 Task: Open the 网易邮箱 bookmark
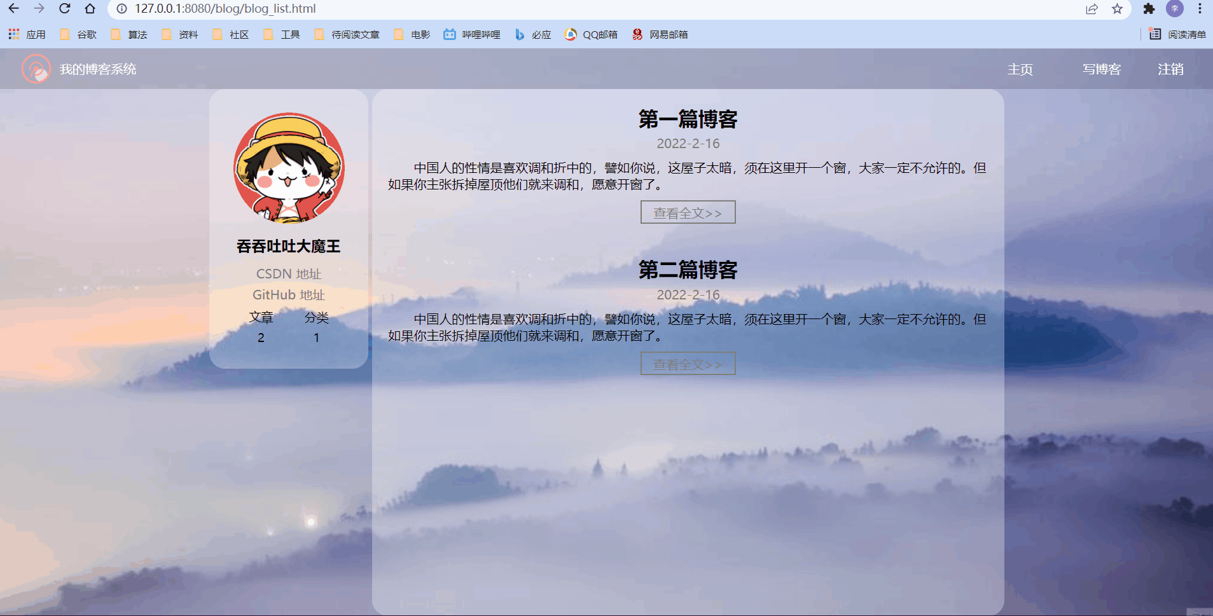(662, 34)
